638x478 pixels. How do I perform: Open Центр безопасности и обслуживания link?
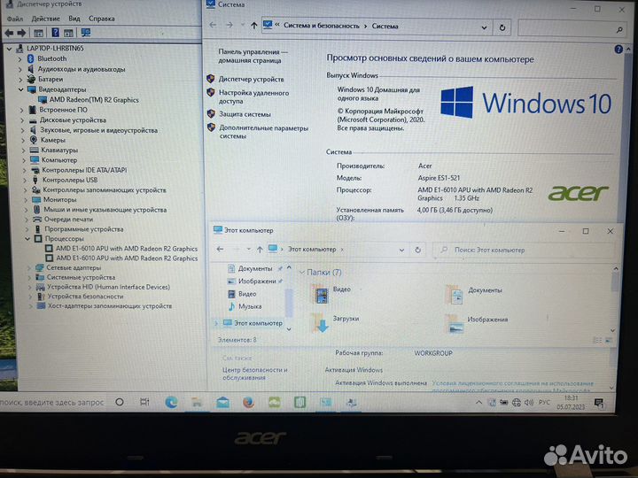pyautogui.click(x=254, y=374)
